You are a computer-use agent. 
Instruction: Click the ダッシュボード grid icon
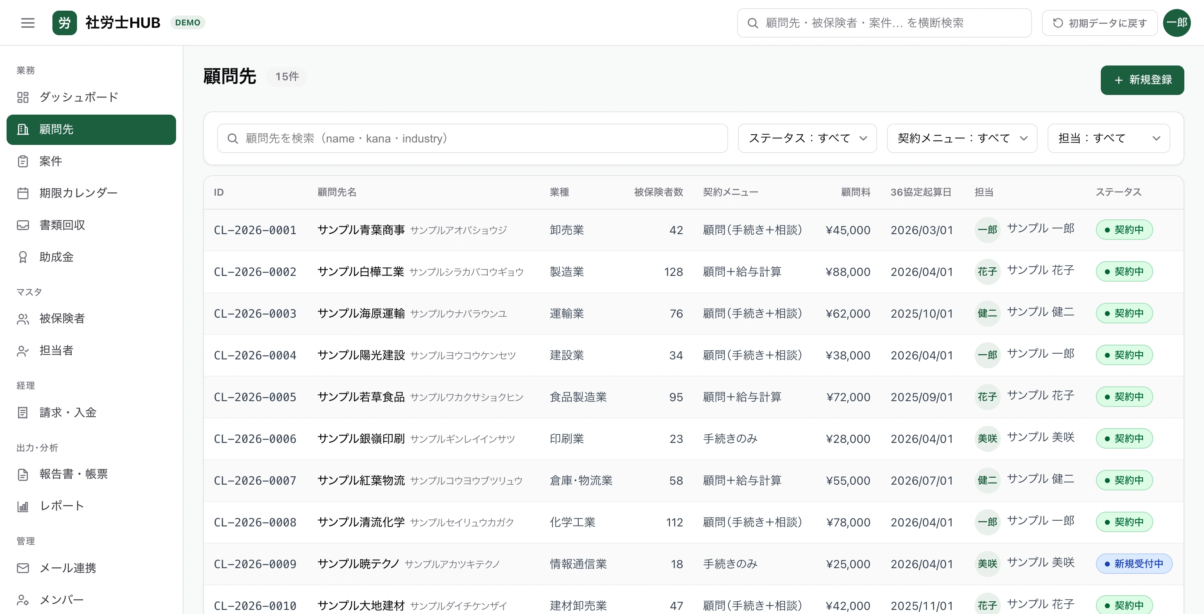tap(23, 97)
